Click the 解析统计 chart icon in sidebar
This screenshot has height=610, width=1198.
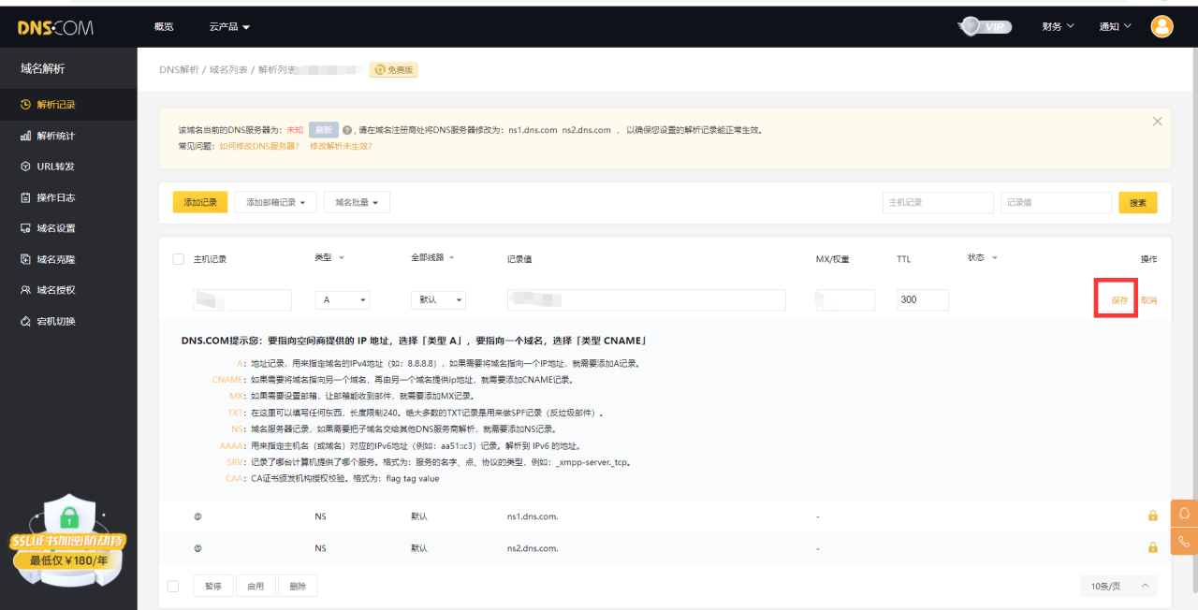[x=25, y=136]
